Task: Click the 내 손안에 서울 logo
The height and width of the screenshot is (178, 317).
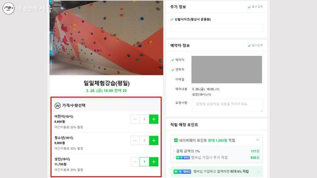Action: coord(27,8)
